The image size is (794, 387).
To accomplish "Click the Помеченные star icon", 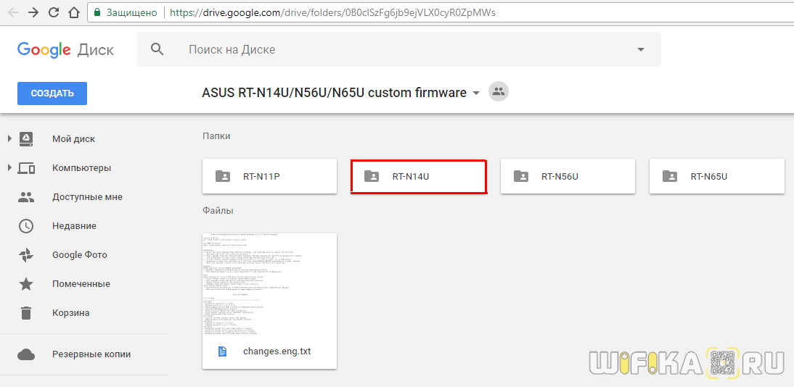I will point(26,284).
